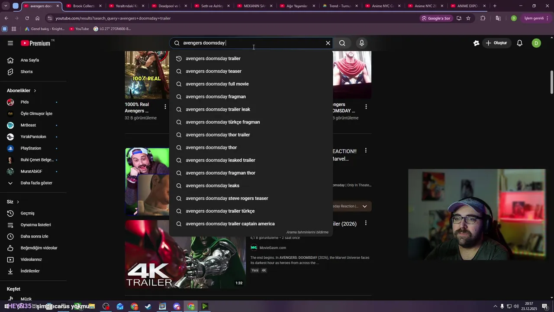Screen dimensions: 554x312
Task: Open Steam from the Windows taskbar
Action: tap(148, 307)
